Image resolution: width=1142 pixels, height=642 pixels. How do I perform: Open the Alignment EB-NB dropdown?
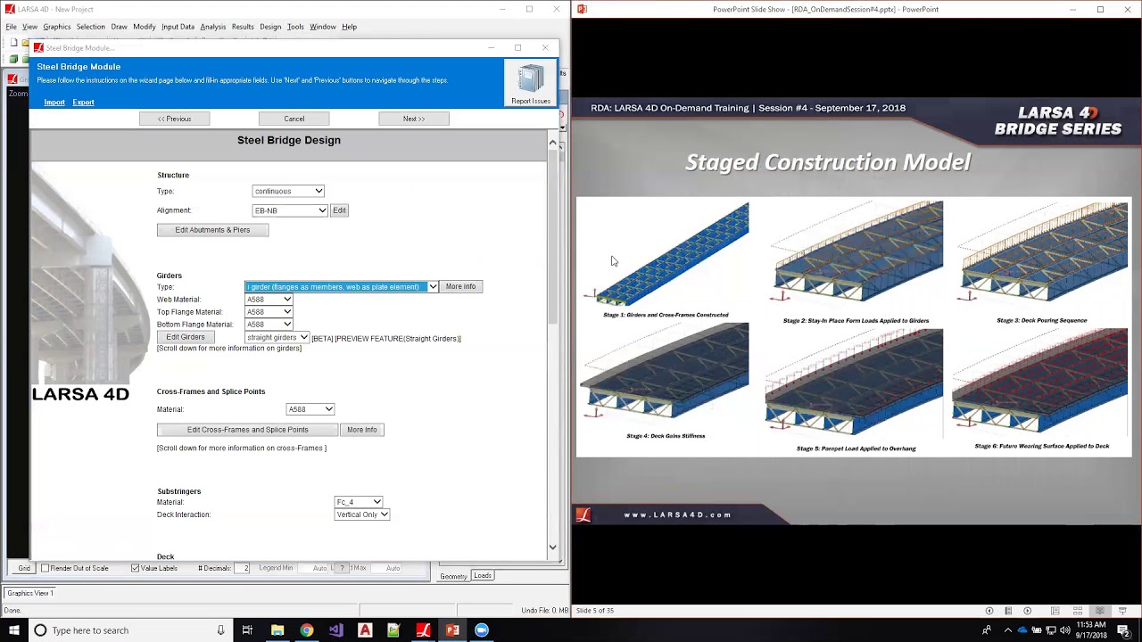pos(290,210)
